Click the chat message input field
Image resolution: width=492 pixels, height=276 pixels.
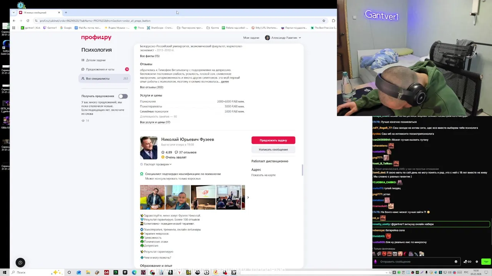(x=417, y=262)
